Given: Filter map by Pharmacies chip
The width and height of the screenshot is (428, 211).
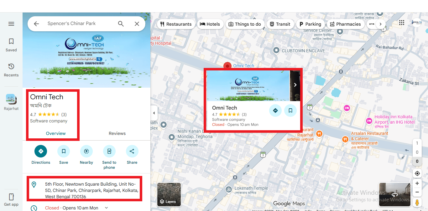Looking at the screenshot, I should tap(346, 24).
